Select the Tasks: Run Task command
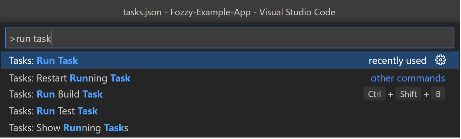 230,60
